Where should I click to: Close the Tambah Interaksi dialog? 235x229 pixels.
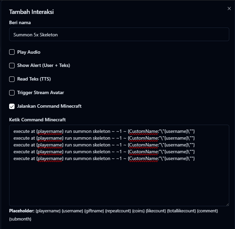tap(229, 8)
